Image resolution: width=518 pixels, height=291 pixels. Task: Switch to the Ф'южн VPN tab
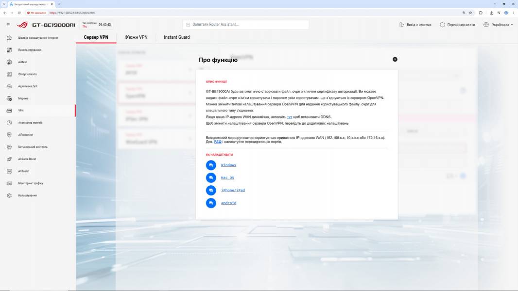click(136, 37)
